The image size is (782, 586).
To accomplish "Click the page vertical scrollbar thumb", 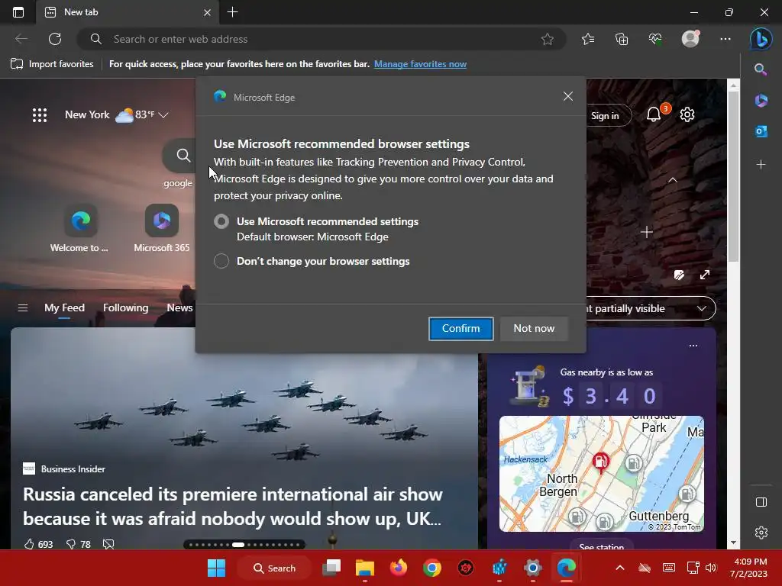I will 733,177.
